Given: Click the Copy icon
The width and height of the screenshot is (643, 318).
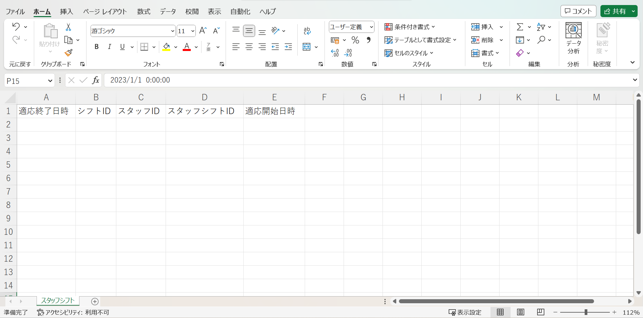Looking at the screenshot, I should pyautogui.click(x=68, y=40).
